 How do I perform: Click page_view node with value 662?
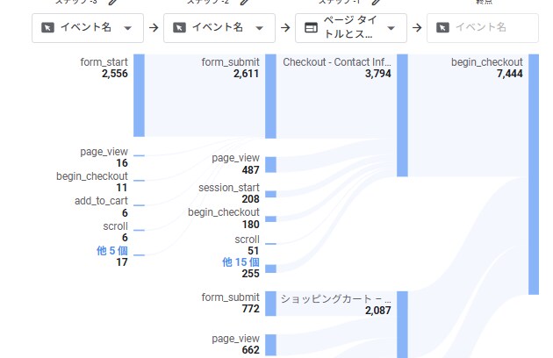point(270,345)
